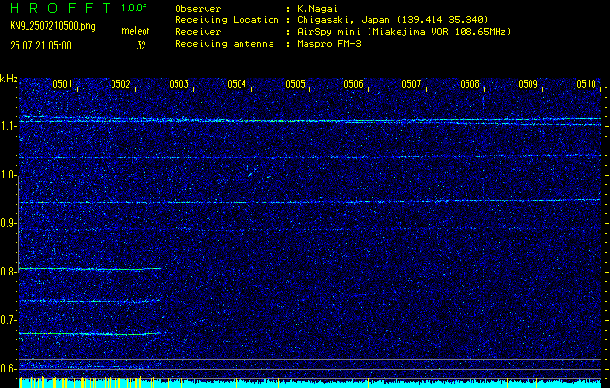Click the meteor count label

(x=136, y=31)
